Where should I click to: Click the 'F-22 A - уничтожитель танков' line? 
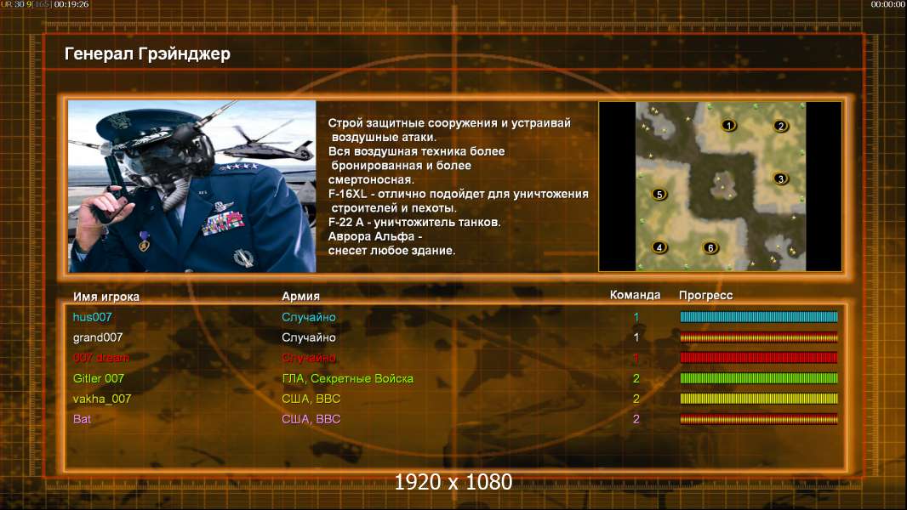pos(414,223)
